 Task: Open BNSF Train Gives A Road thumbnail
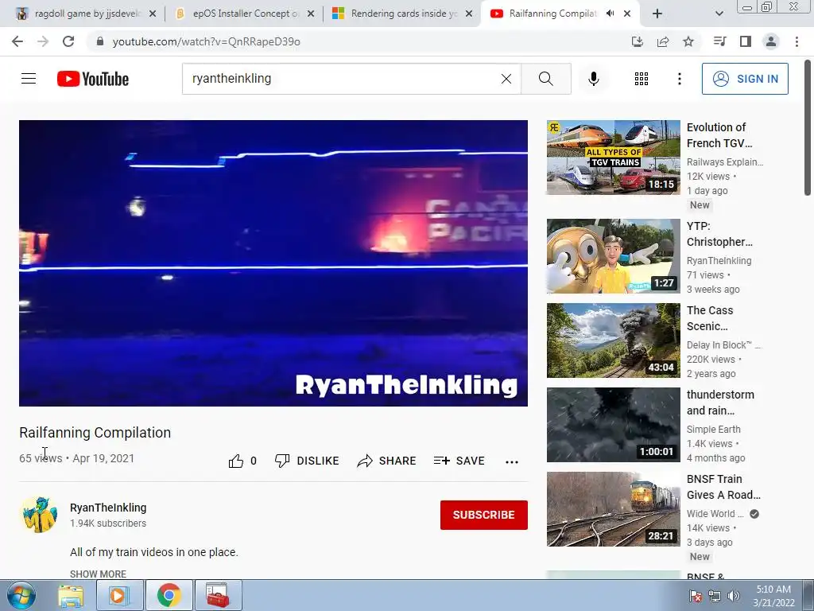[x=613, y=509]
